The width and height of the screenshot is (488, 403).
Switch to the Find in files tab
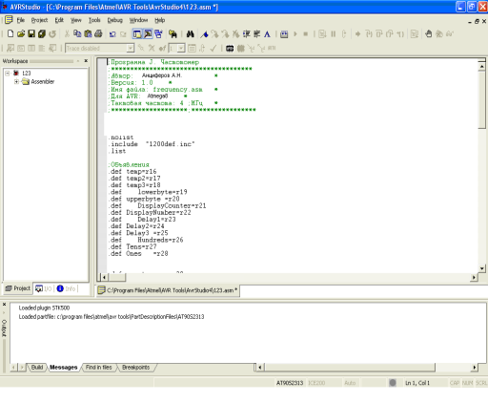tap(99, 367)
